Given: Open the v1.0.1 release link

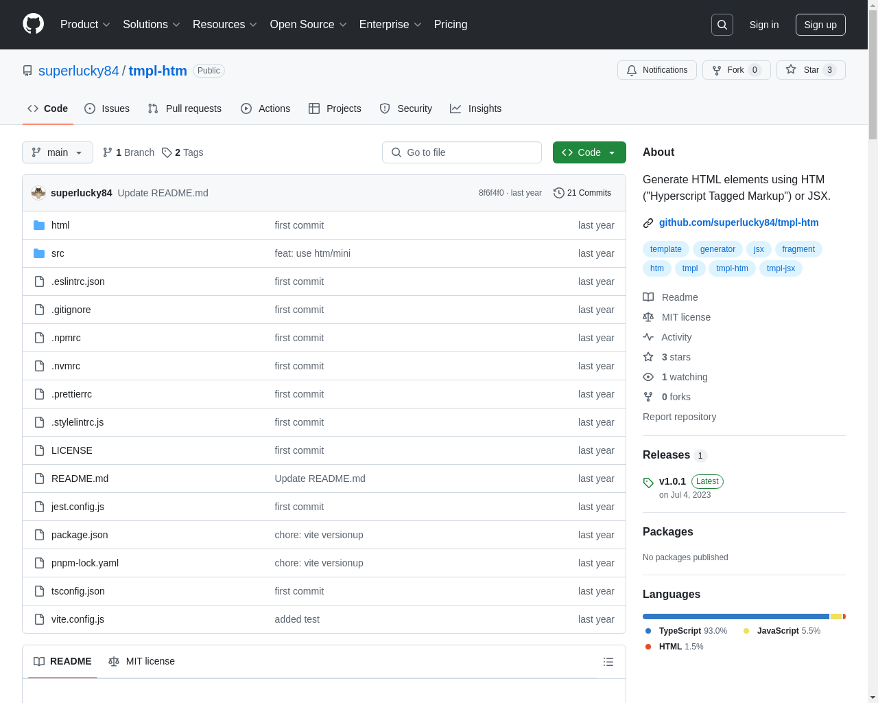Looking at the screenshot, I should click(x=672, y=481).
